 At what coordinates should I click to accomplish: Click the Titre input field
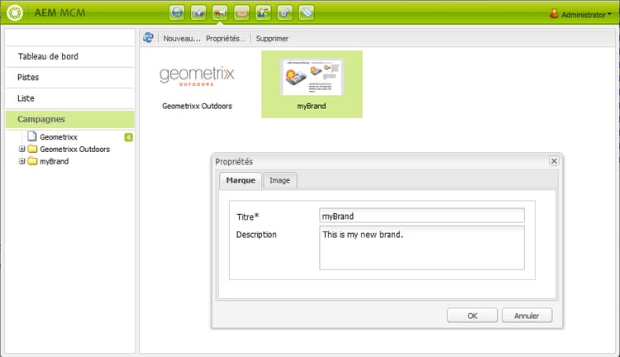tap(422, 216)
